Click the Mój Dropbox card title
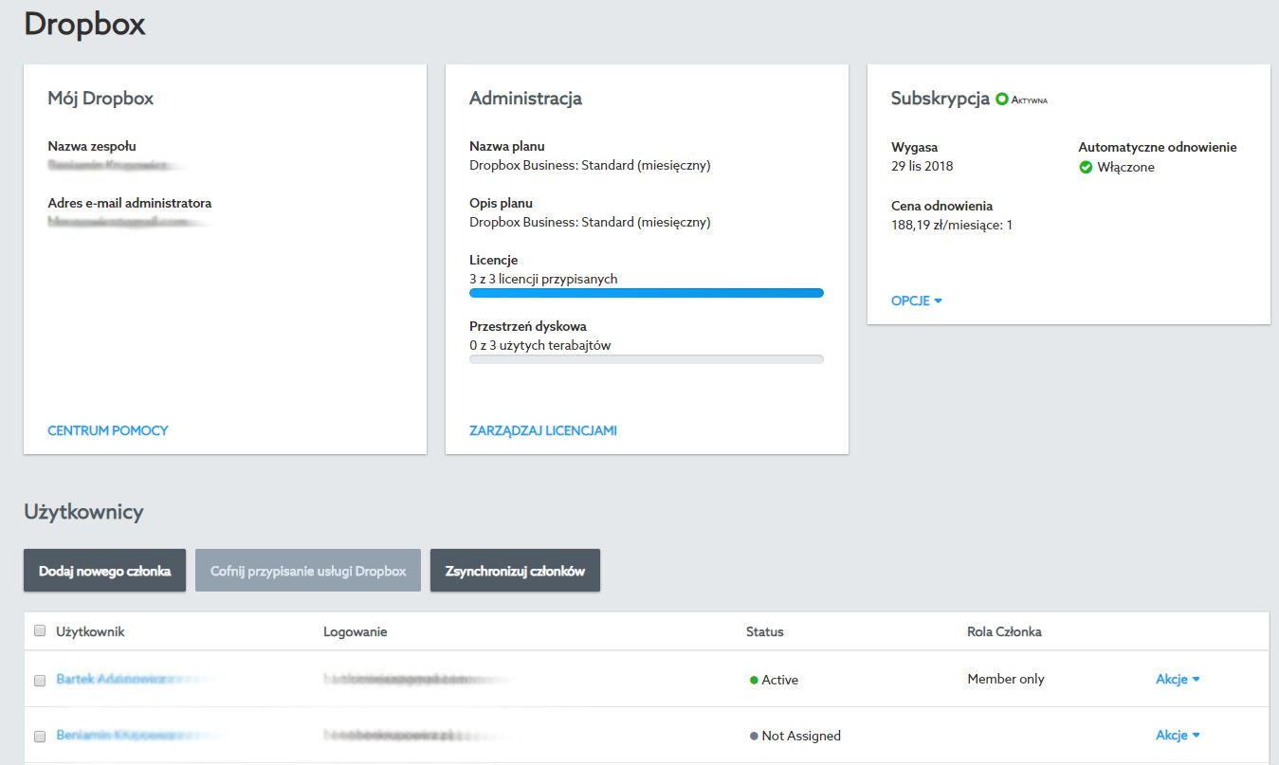This screenshot has width=1279, height=765. click(100, 99)
